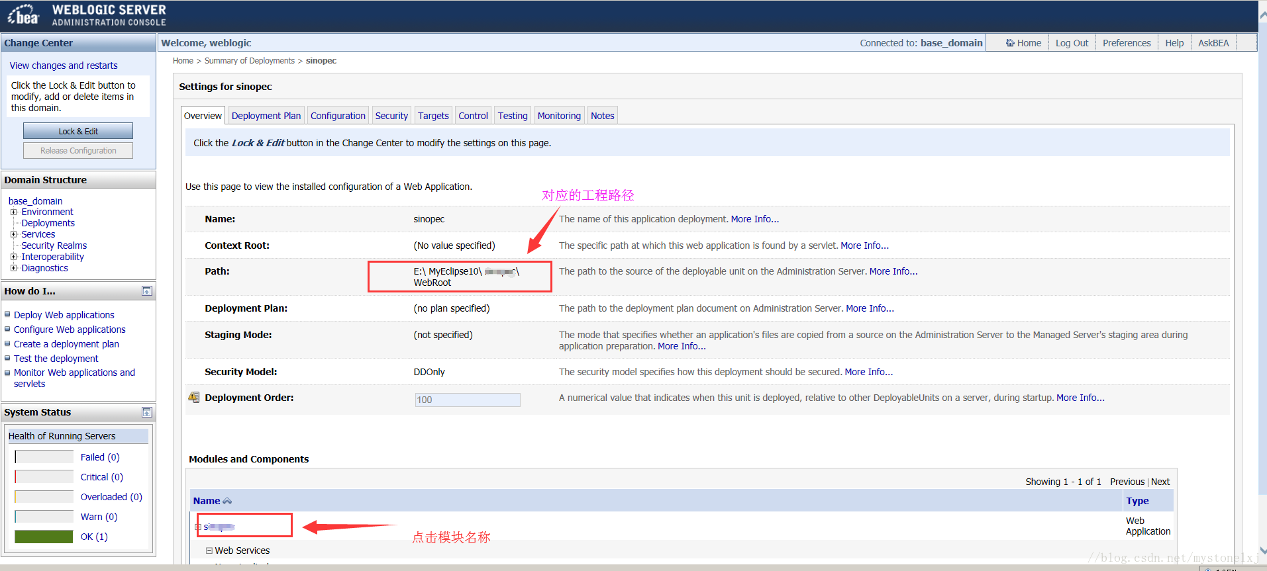Click the Home icon in top bar
Viewport: 1267px width, 571px height.
point(1010,43)
